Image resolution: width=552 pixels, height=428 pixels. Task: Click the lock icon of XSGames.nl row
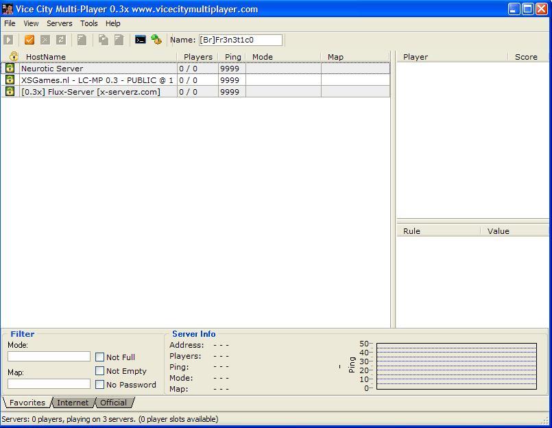[10, 80]
